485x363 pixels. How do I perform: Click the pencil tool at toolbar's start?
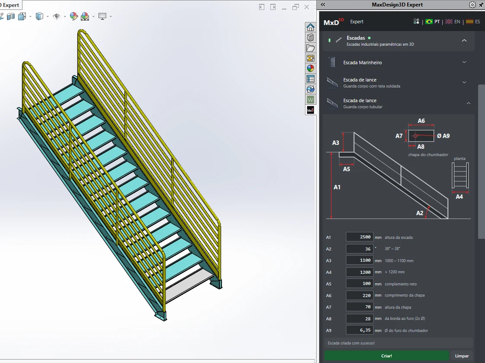click(2, 16)
